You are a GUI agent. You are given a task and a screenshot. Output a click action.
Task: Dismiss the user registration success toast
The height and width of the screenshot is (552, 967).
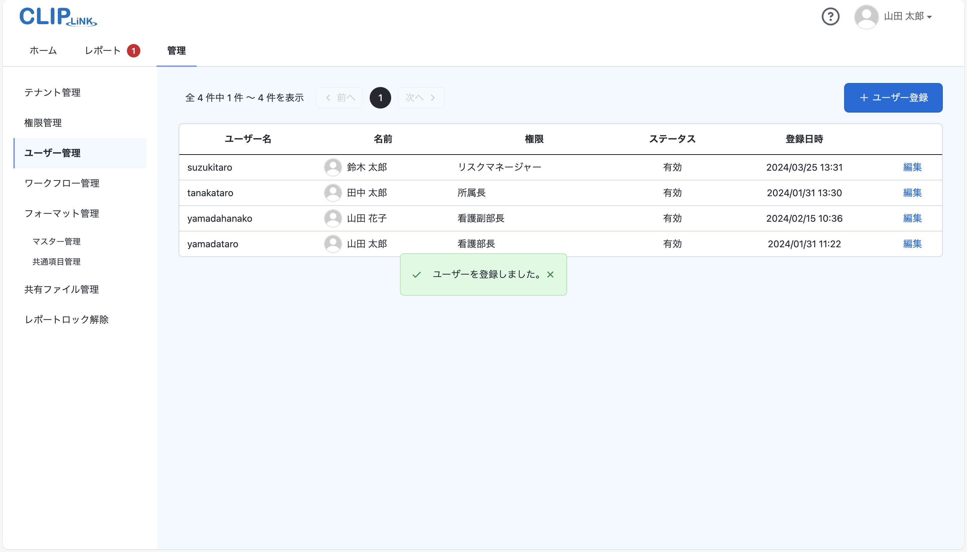coord(550,274)
